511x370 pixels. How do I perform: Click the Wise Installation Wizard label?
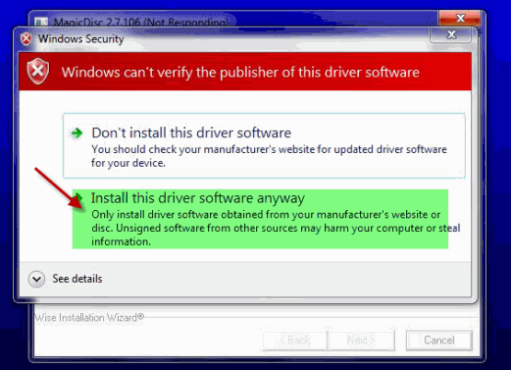pos(89,317)
